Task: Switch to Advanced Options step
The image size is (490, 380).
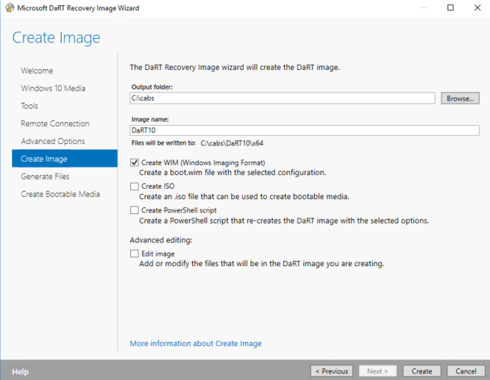Action: 53,141
